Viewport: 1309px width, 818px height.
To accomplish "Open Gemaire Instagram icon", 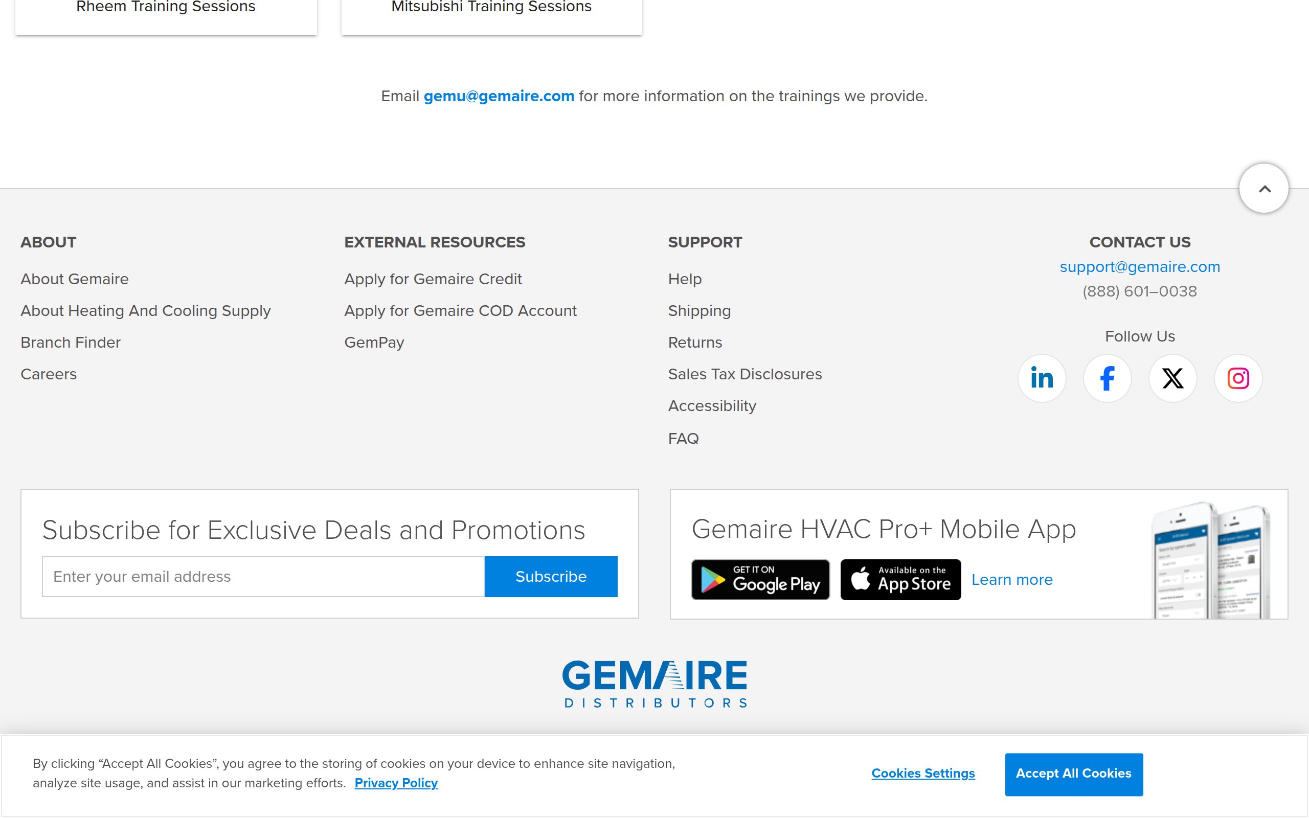I will [x=1237, y=378].
